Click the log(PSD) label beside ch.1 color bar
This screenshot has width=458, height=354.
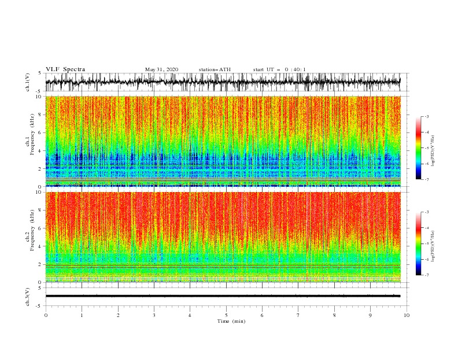(433, 151)
